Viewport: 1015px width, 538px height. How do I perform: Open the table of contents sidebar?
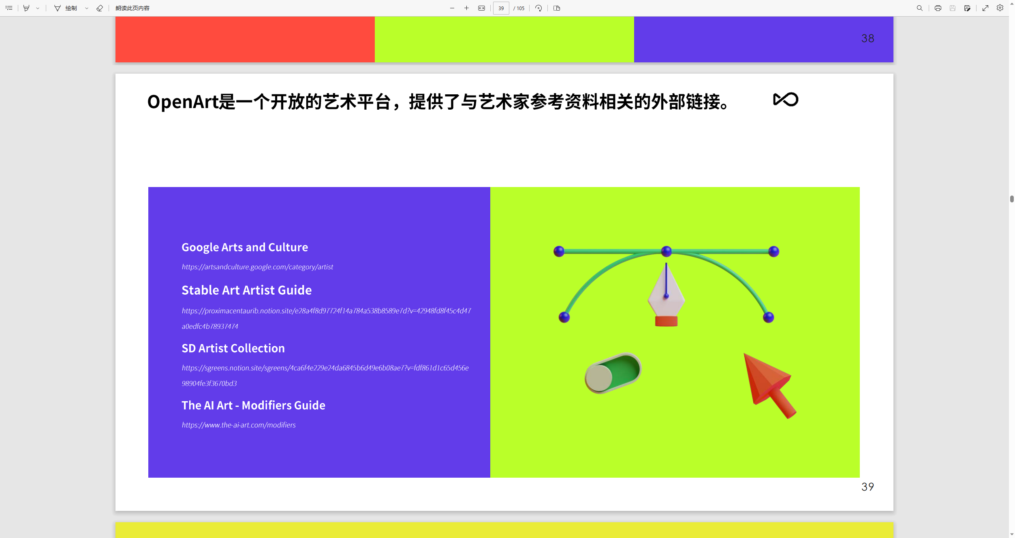click(x=9, y=8)
